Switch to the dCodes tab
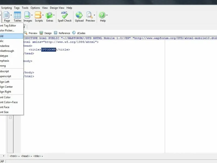This screenshot has width=217, height=163. tap(79, 33)
